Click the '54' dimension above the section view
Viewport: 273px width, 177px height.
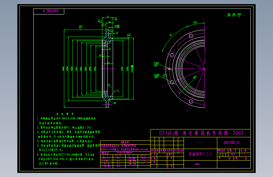[110, 22]
